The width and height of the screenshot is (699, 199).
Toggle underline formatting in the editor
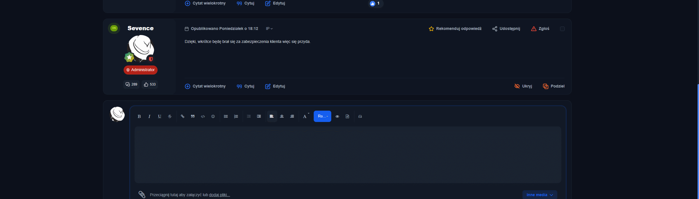[x=160, y=116]
